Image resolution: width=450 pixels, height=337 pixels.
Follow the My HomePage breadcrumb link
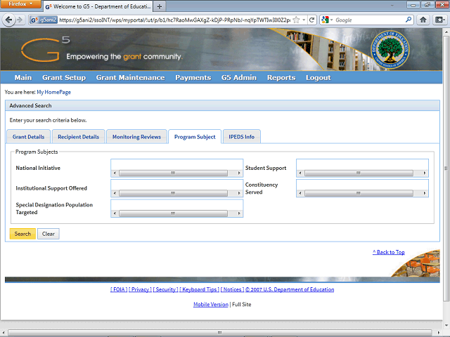point(53,92)
